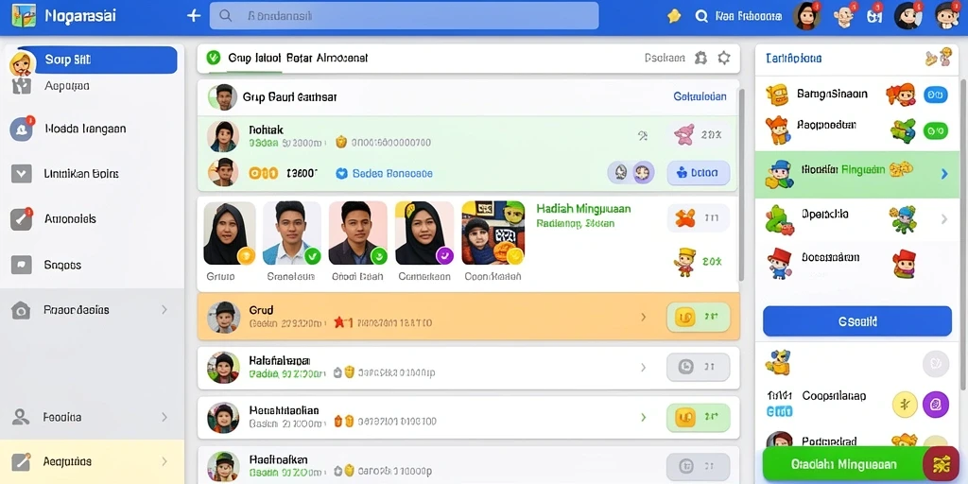968x484 pixels.
Task: Open settings gear in group header
Action: 723,58
